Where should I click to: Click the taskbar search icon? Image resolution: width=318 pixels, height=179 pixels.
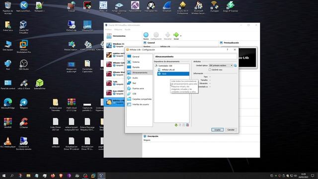[12, 176]
